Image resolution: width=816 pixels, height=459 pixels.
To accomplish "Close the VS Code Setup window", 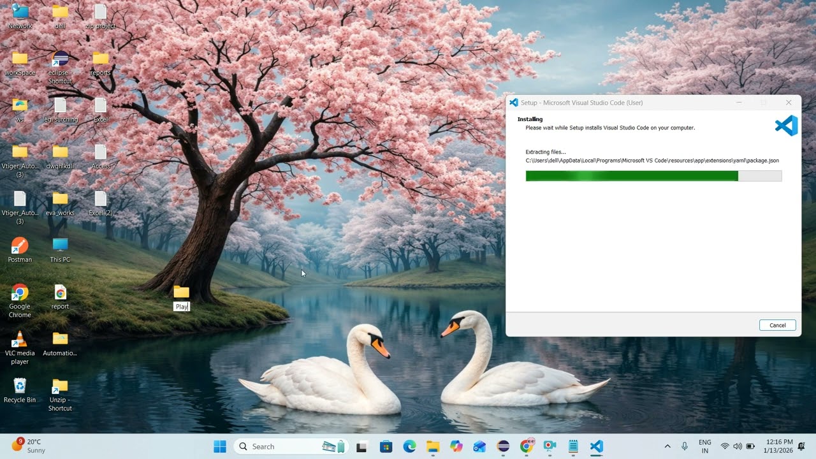I will pyautogui.click(x=789, y=103).
